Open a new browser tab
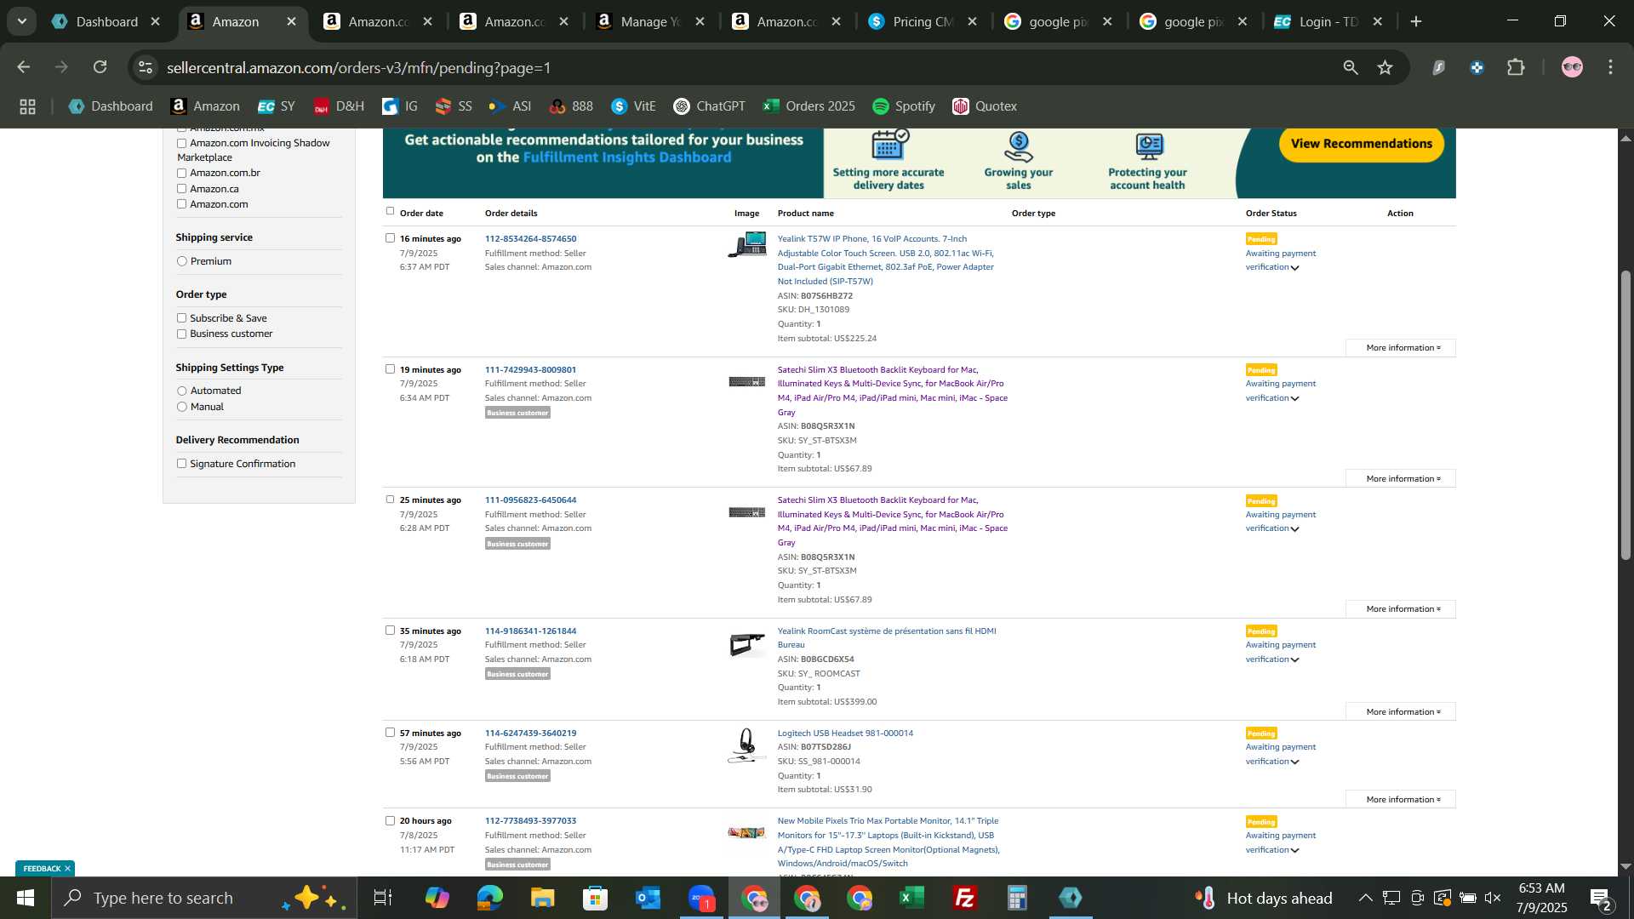1634x919 pixels. tap(1416, 21)
